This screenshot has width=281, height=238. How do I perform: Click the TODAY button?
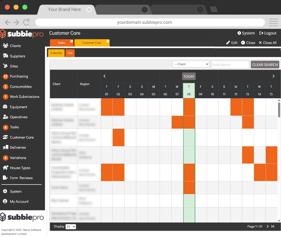click(189, 76)
